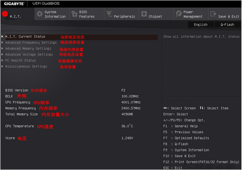
Task: Click the English language button
Action: [x=201, y=24]
